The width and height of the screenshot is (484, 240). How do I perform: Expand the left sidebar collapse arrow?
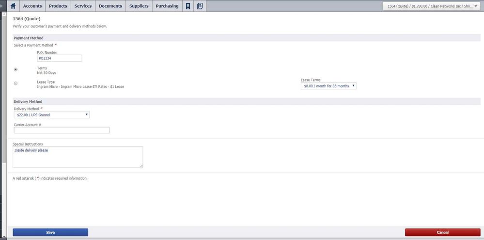[2, 6]
